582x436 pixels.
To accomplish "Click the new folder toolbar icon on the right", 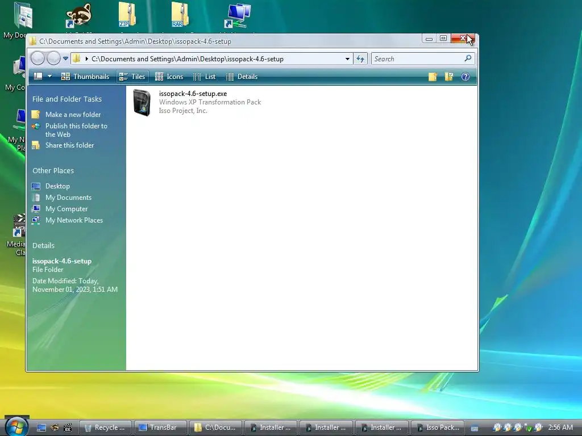I will tap(433, 77).
